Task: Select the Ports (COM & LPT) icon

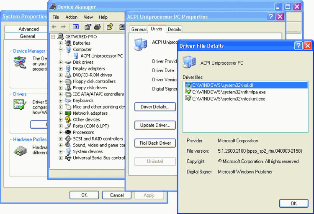Action: coord(68,126)
